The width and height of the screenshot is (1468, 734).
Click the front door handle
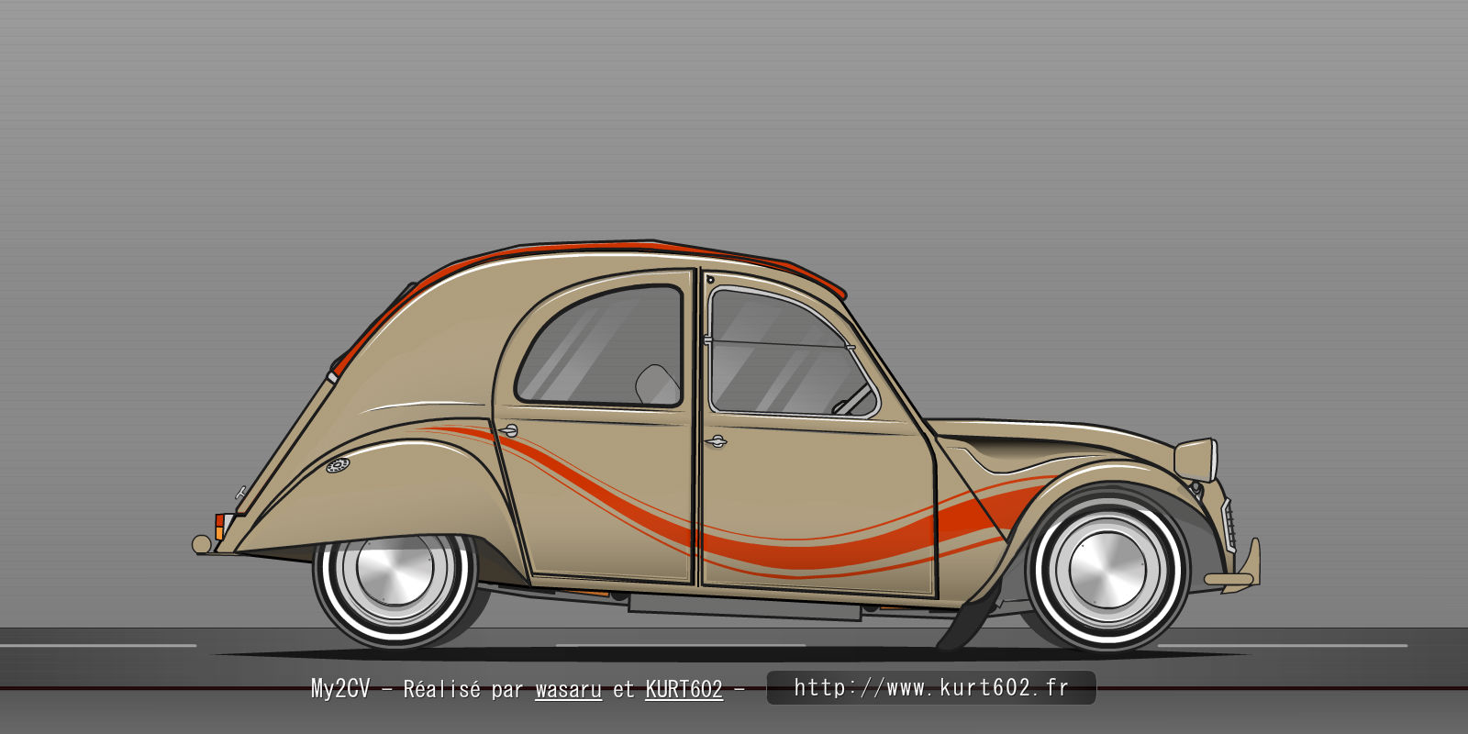click(x=716, y=442)
